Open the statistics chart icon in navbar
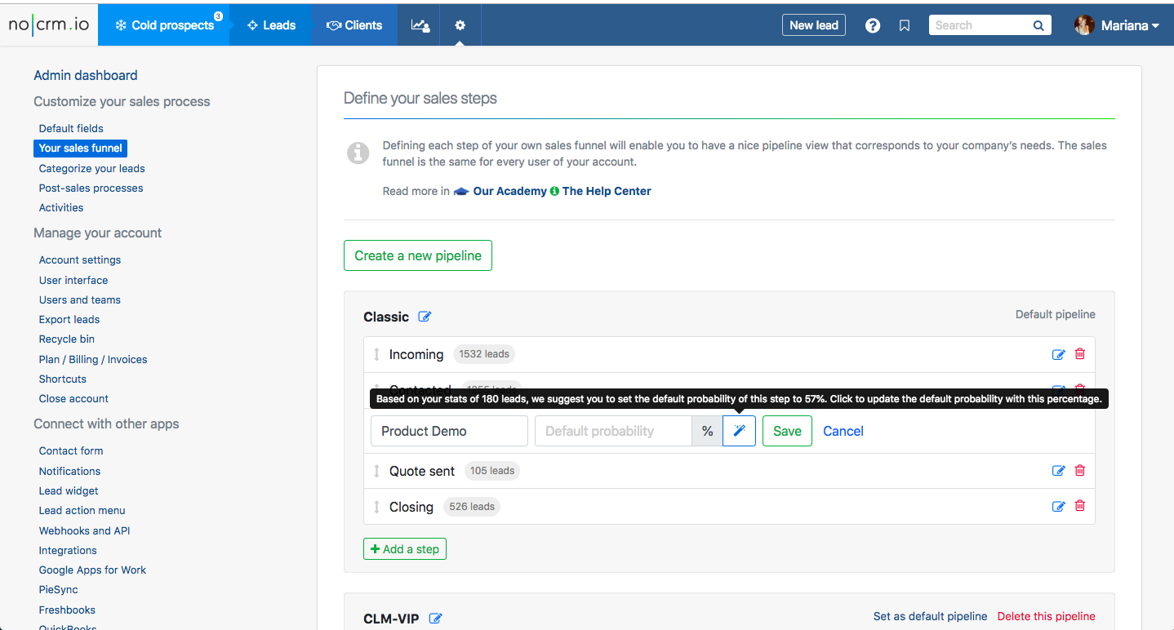Screen dimensions: 1174x630 (x=420, y=25)
